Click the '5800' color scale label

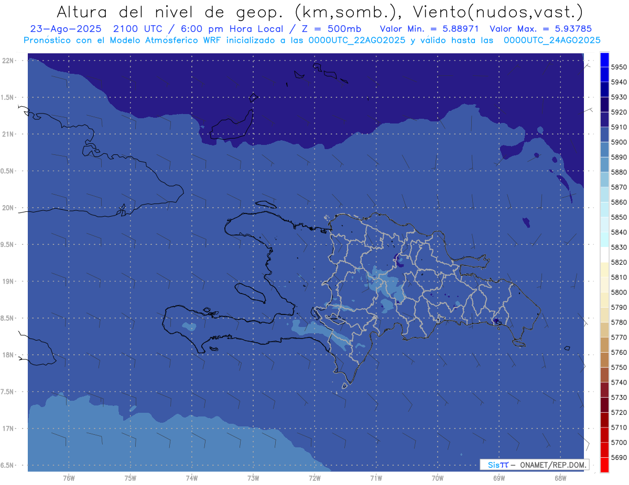pos(619,292)
